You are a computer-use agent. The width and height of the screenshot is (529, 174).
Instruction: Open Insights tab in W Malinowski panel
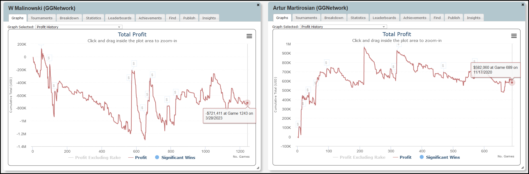coord(209,18)
